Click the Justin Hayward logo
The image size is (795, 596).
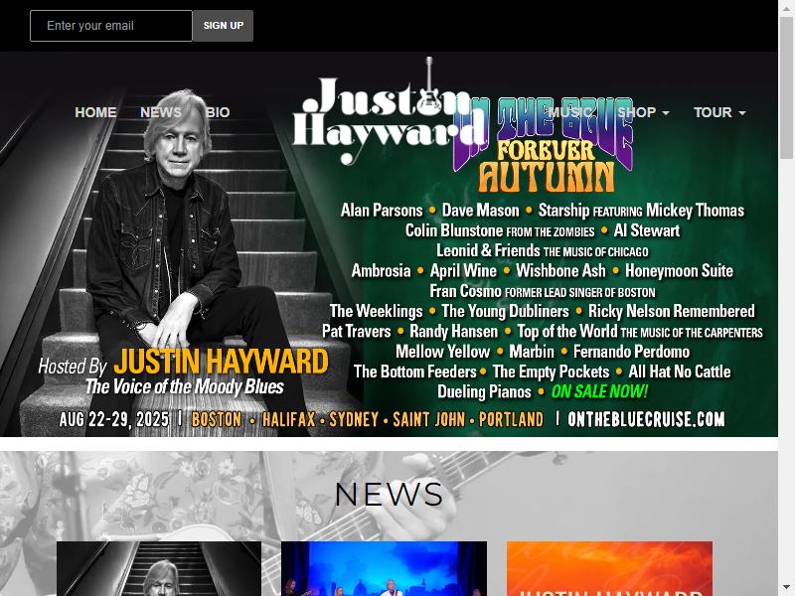(x=388, y=112)
